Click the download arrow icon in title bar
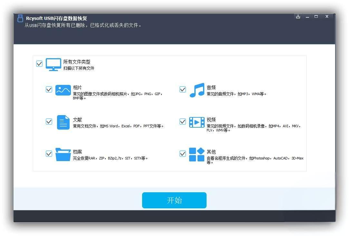Image resolution: width=349 pixels, height=236 pixels. 298,16
